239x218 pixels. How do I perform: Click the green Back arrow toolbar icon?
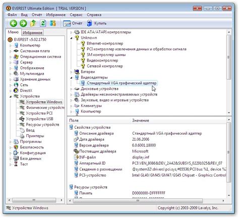click(13, 23)
